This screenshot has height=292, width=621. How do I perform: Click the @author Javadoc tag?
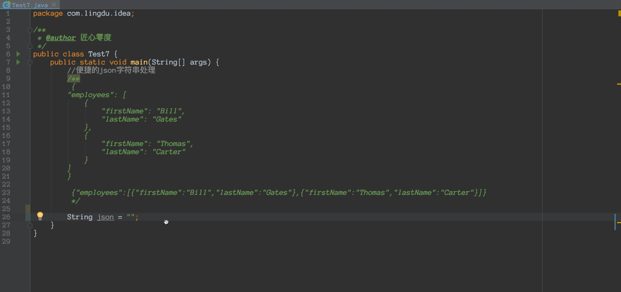click(61, 38)
